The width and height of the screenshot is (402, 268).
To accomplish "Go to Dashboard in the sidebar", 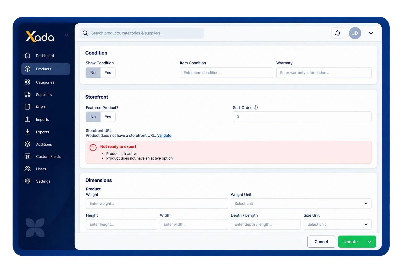I will (x=46, y=56).
